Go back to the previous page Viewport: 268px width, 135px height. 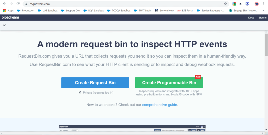(4, 4)
